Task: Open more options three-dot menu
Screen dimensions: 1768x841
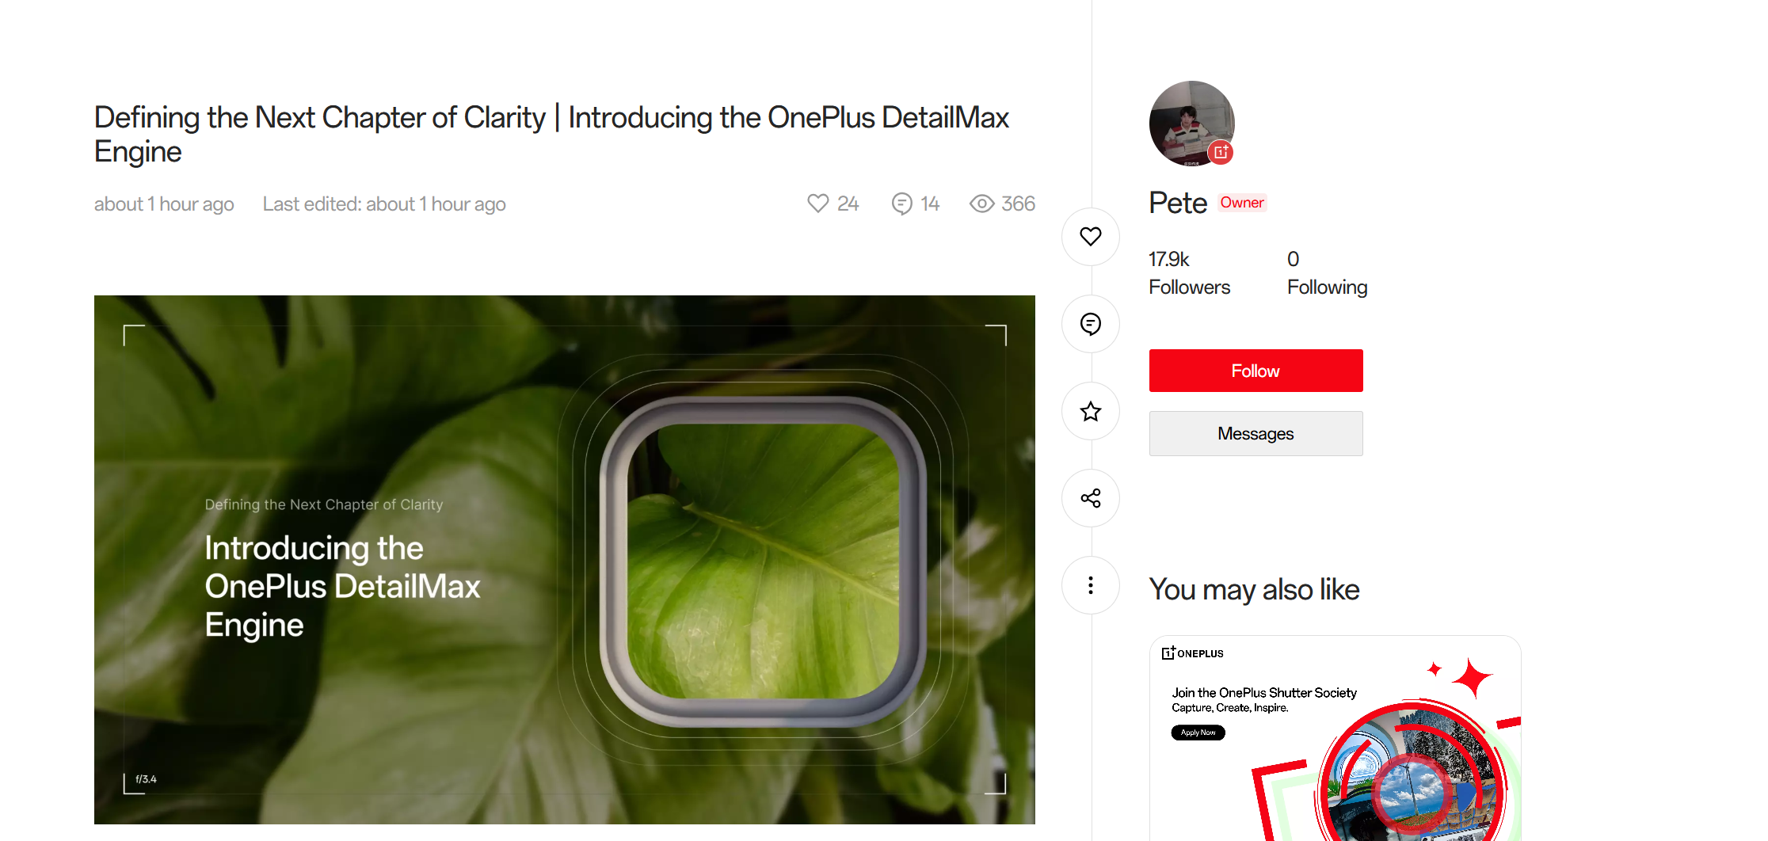Action: click(x=1091, y=585)
